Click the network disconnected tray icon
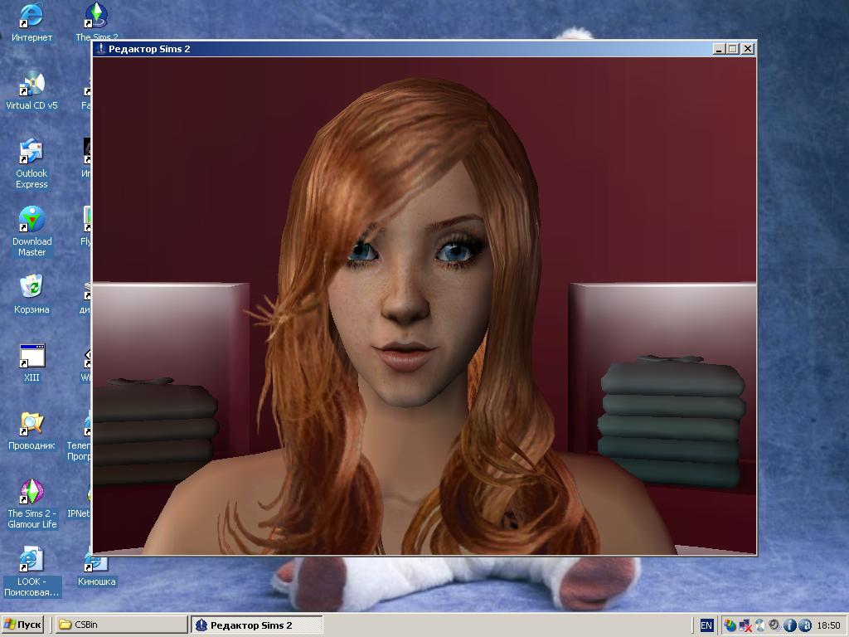Viewport: 849px width, 637px height. (745, 625)
